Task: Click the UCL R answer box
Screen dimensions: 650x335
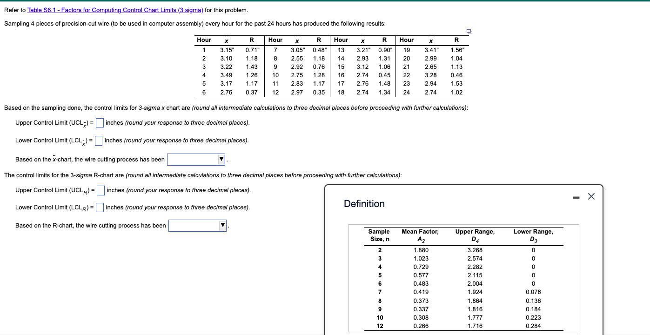Action: click(x=101, y=189)
